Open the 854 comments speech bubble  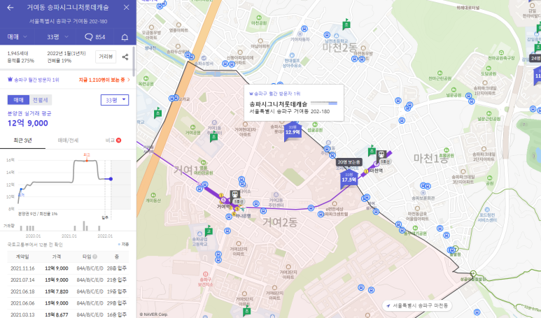[x=95, y=37]
